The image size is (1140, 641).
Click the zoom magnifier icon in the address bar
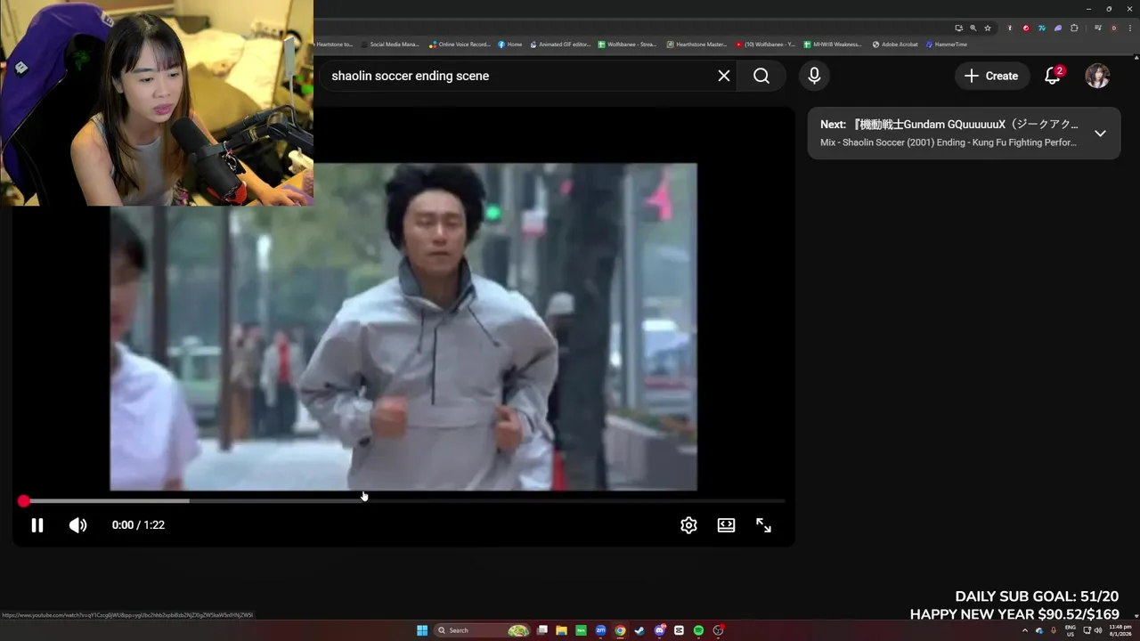(973, 28)
